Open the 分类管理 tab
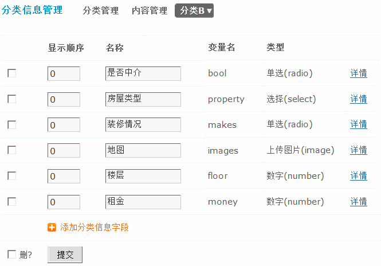 (100, 11)
